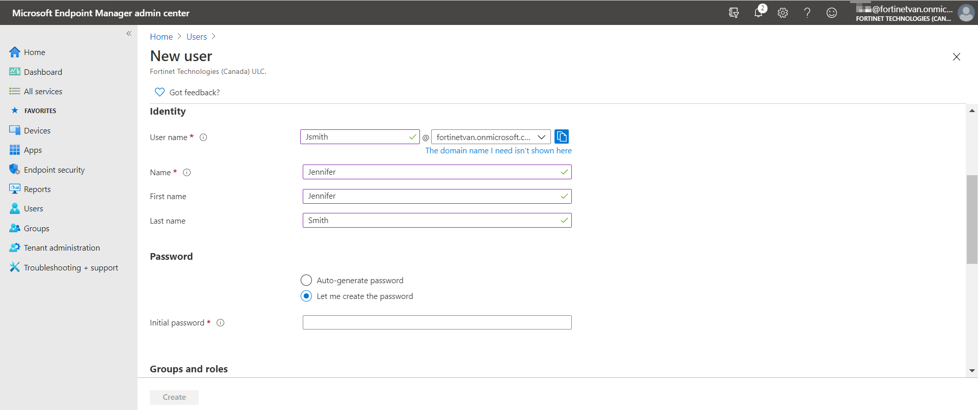
Task: Open Troubleshooting + support in sidebar
Action: click(71, 268)
